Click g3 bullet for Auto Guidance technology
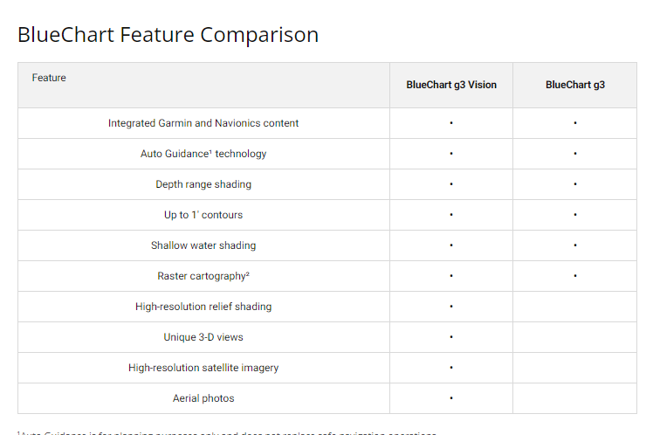The image size is (653, 435). point(575,154)
